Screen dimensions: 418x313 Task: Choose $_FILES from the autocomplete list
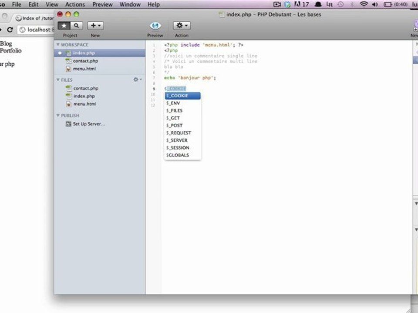pyautogui.click(x=182, y=111)
